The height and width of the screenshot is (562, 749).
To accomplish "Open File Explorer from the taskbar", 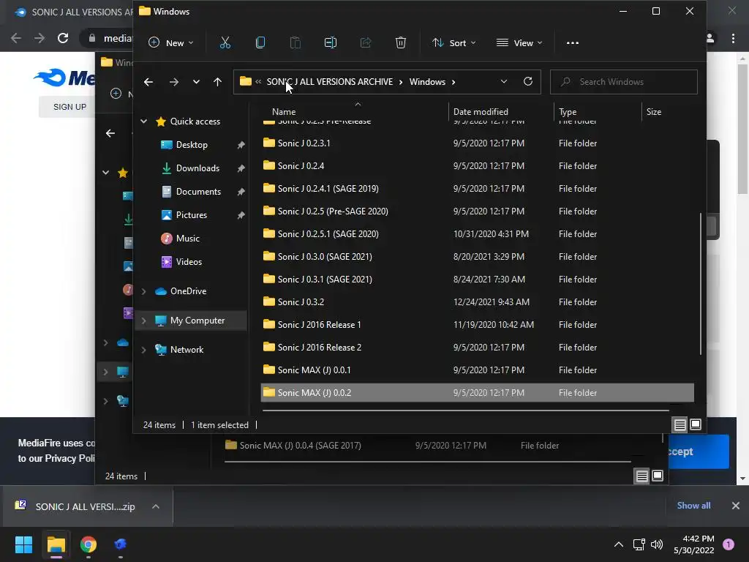I will [56, 544].
